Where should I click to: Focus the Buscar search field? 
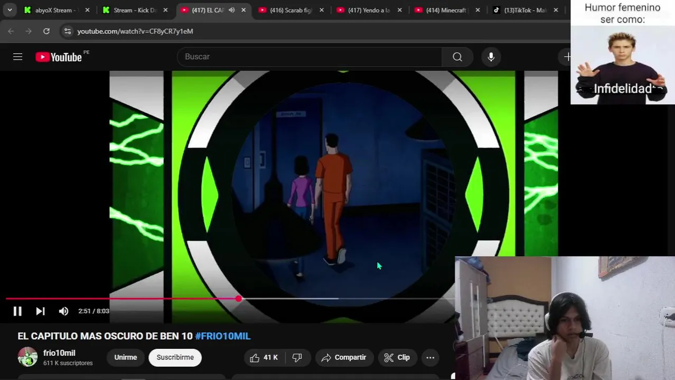[x=310, y=57]
